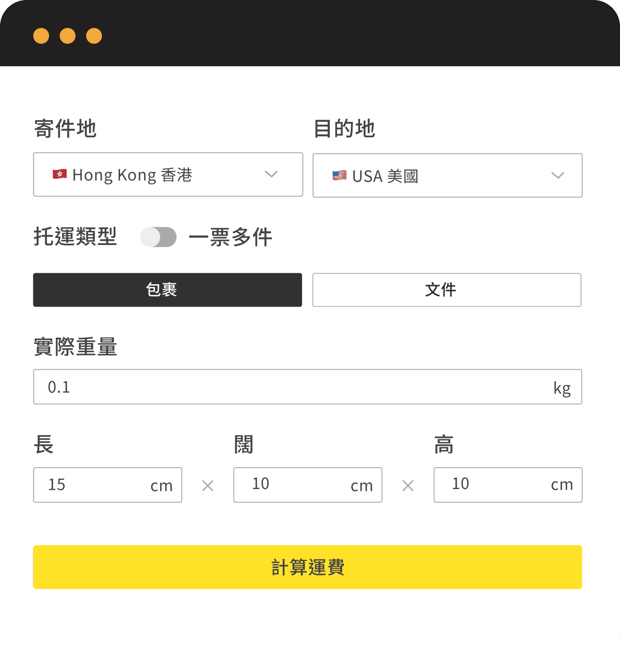Click the 長 length field showing 15
620x657 pixels.
pos(96,485)
